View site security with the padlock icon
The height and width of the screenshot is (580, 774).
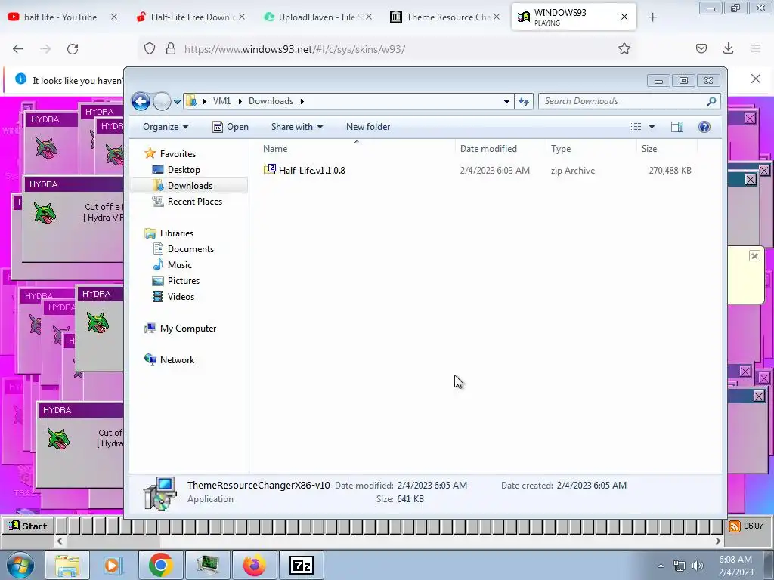[171, 49]
